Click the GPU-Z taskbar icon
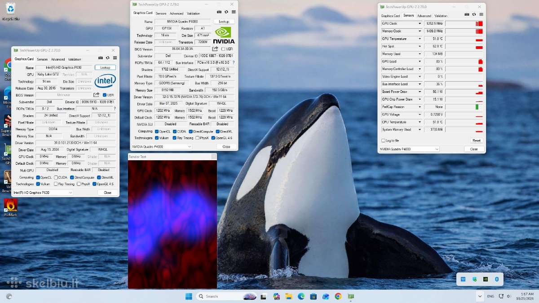 (x=350, y=296)
